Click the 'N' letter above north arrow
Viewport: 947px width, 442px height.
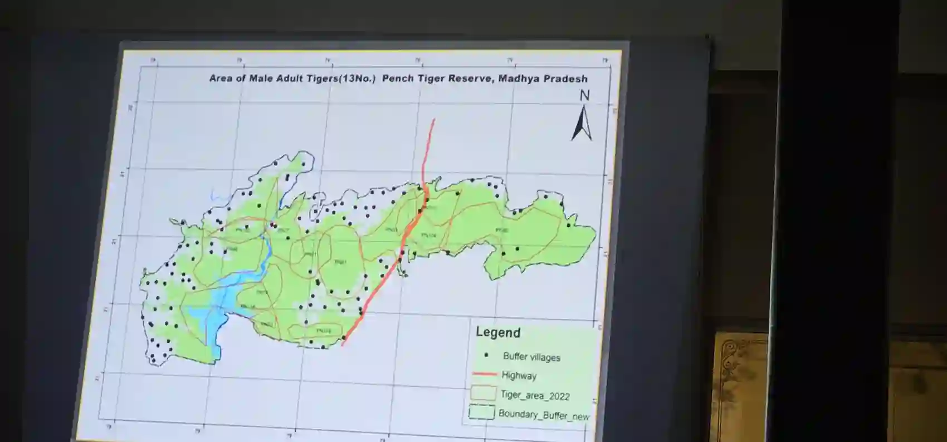point(584,96)
